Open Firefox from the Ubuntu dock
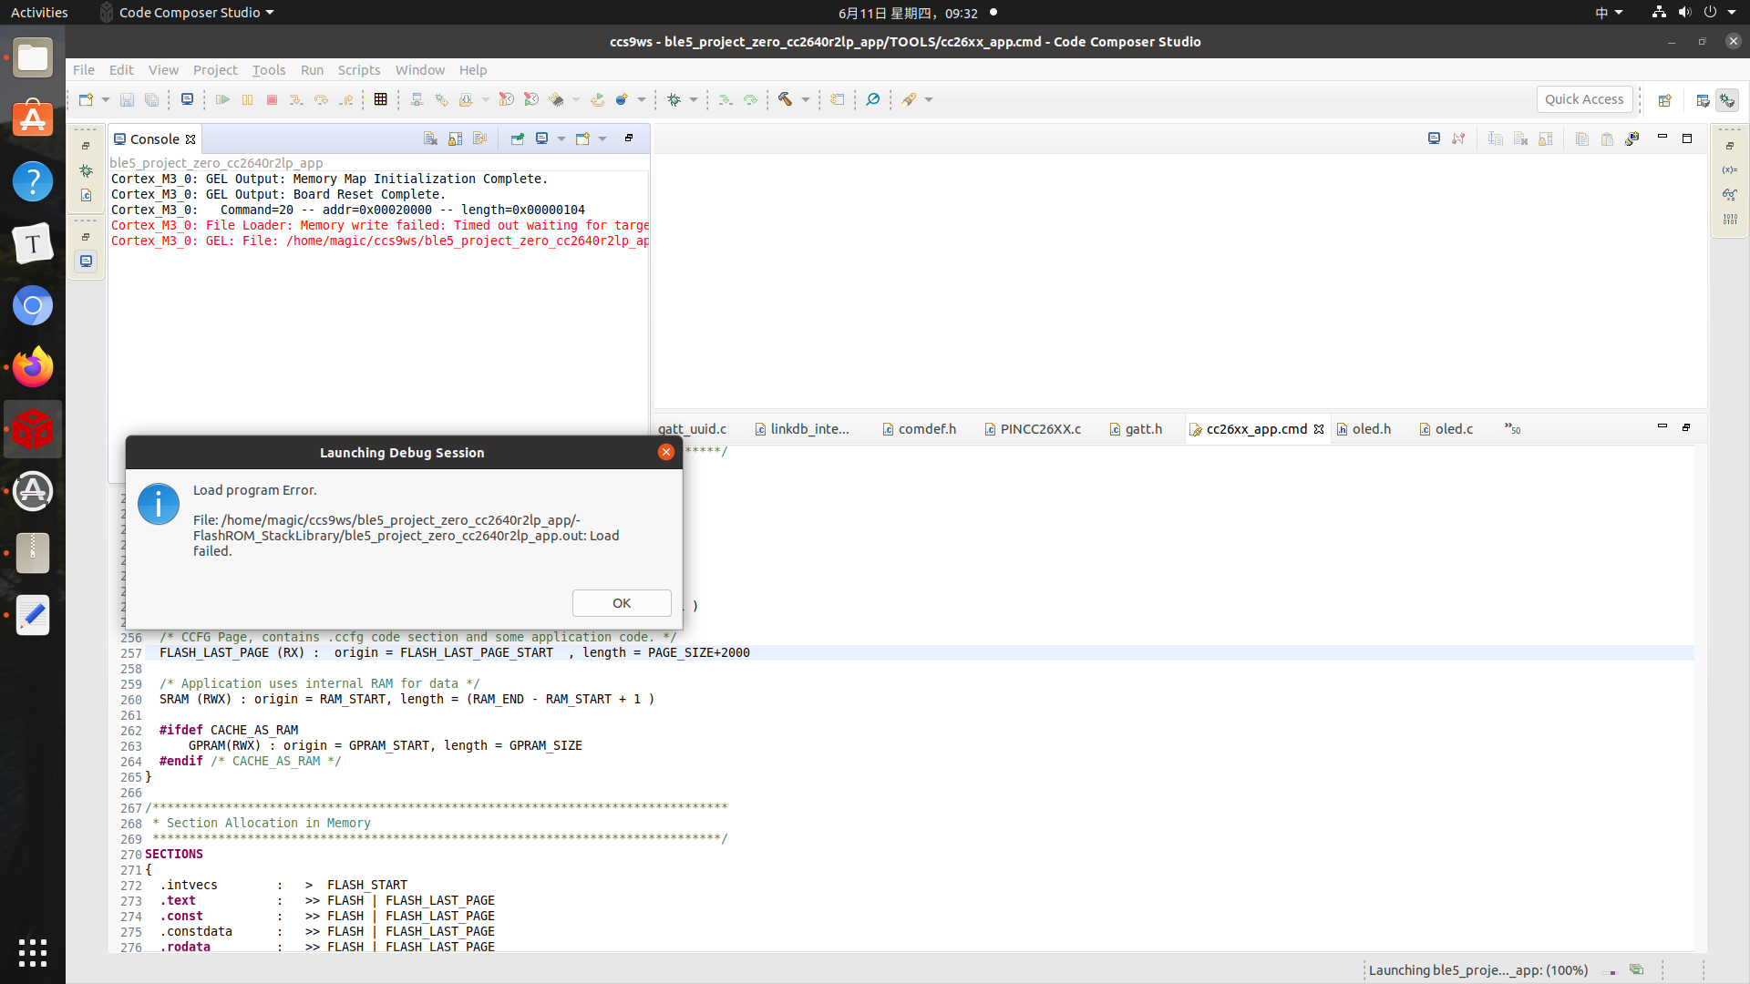Image resolution: width=1750 pixels, height=984 pixels. (x=33, y=367)
